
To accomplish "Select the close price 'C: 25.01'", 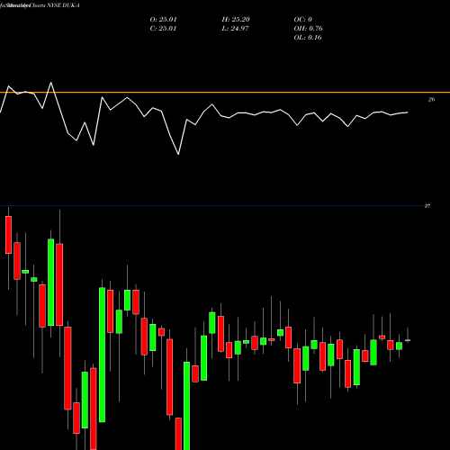I will point(163,29).
